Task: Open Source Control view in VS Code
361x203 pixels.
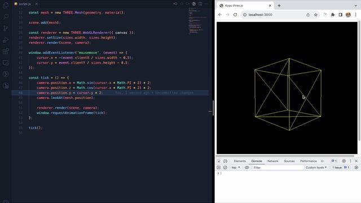Action: point(6,28)
